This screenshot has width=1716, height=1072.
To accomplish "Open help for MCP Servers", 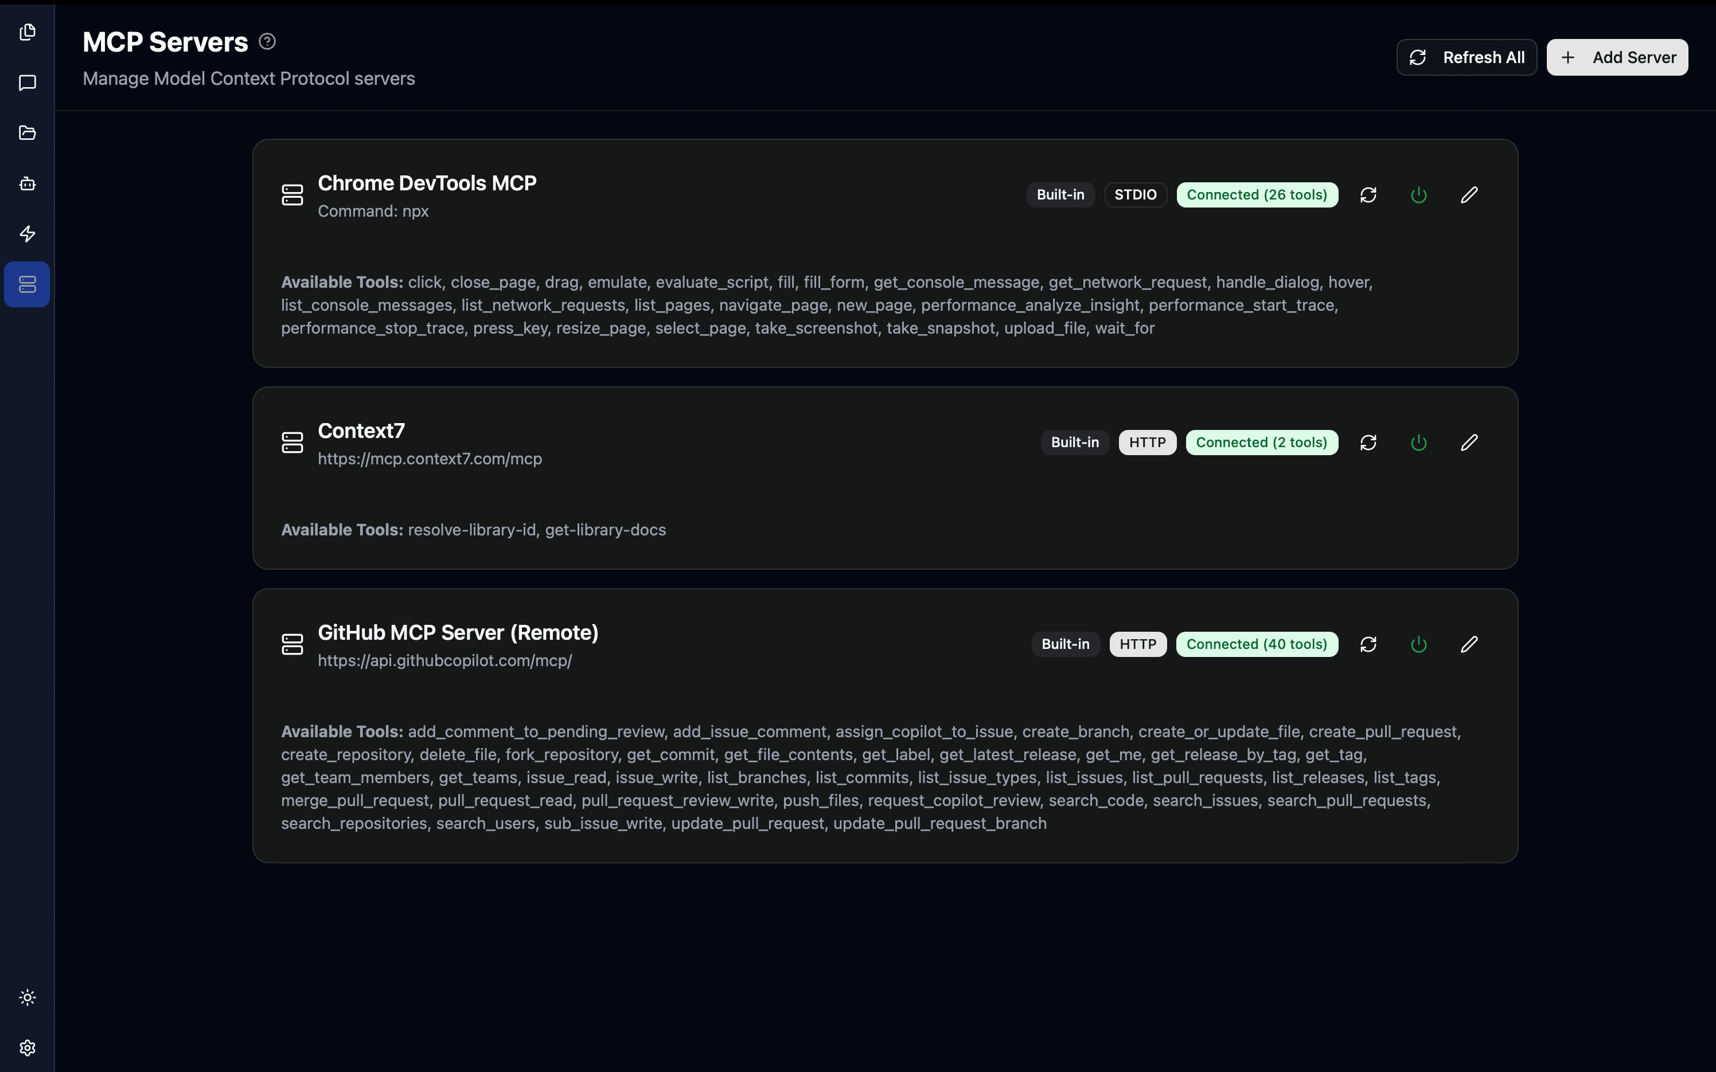I will tap(267, 41).
